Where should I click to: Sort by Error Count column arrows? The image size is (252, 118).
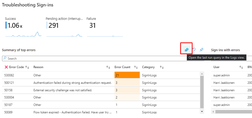(136, 67)
